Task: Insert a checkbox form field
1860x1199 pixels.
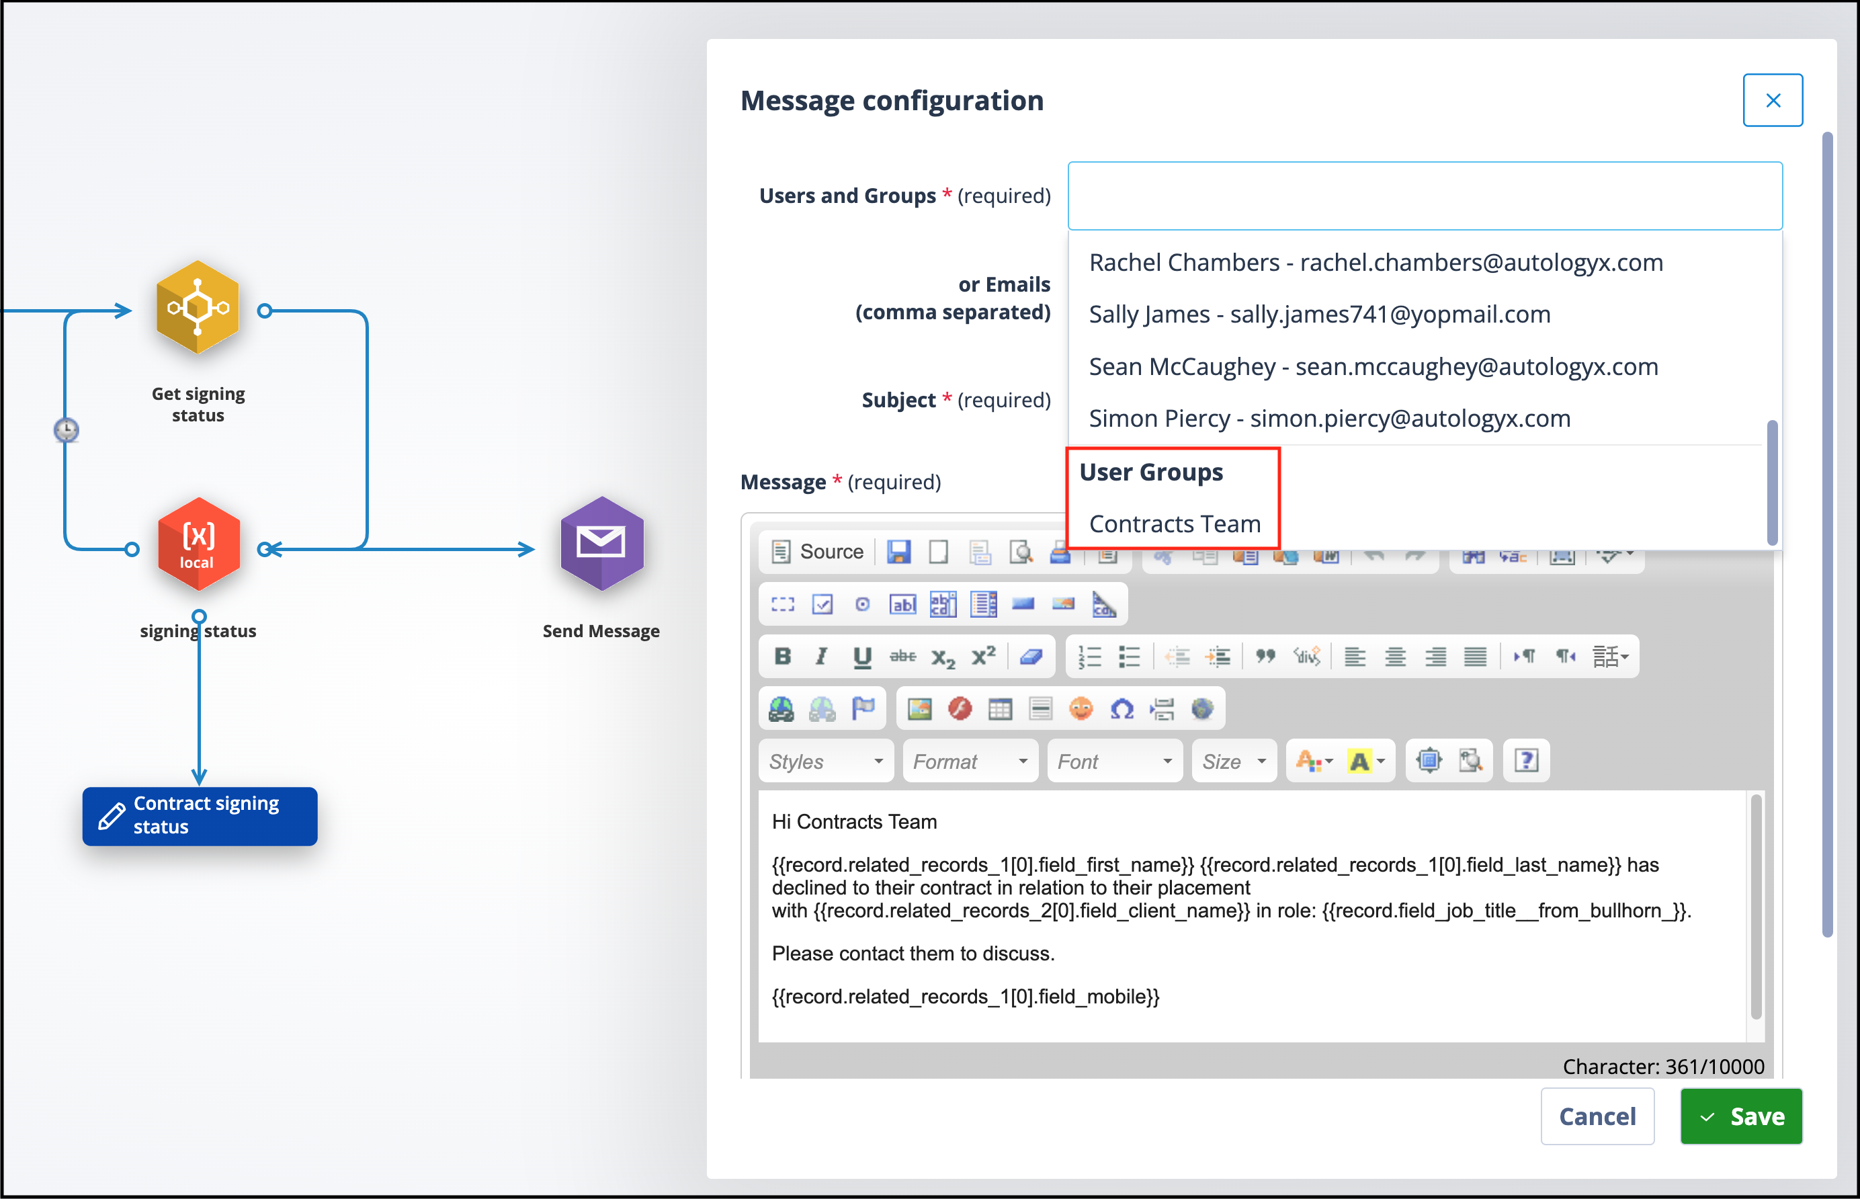Action: [x=822, y=605]
